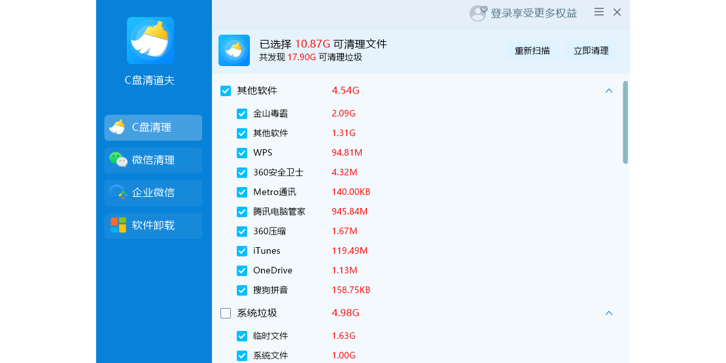This screenshot has width=726, height=363.
Task: Click the Metro通讯 item label
Action: pyautogui.click(x=275, y=192)
